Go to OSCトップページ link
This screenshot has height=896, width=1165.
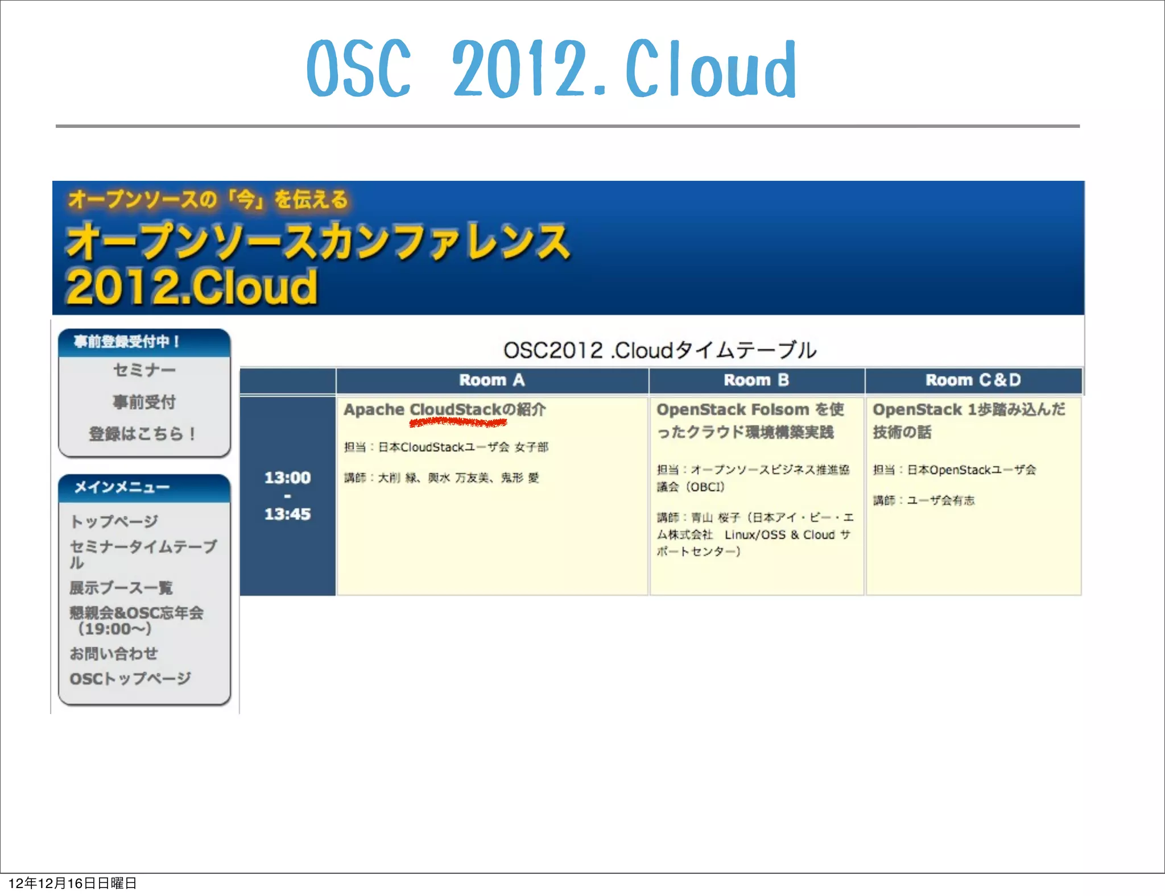[130, 678]
